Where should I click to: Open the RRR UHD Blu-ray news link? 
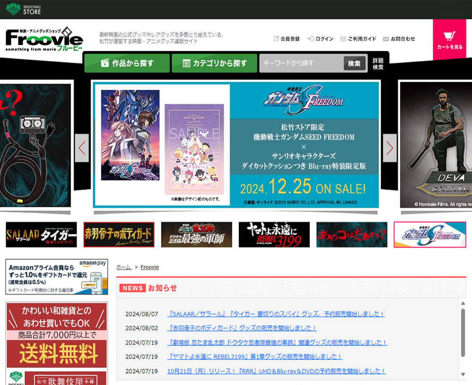pyautogui.click(x=276, y=371)
